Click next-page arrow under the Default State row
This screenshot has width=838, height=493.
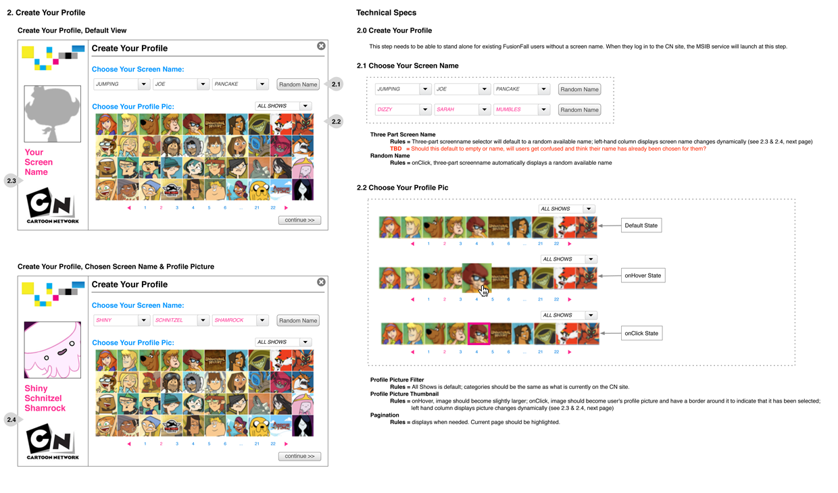click(x=570, y=243)
